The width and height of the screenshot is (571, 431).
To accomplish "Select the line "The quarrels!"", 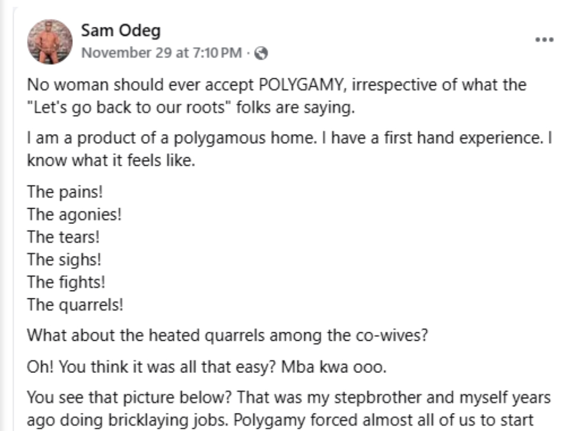I will (75, 305).
